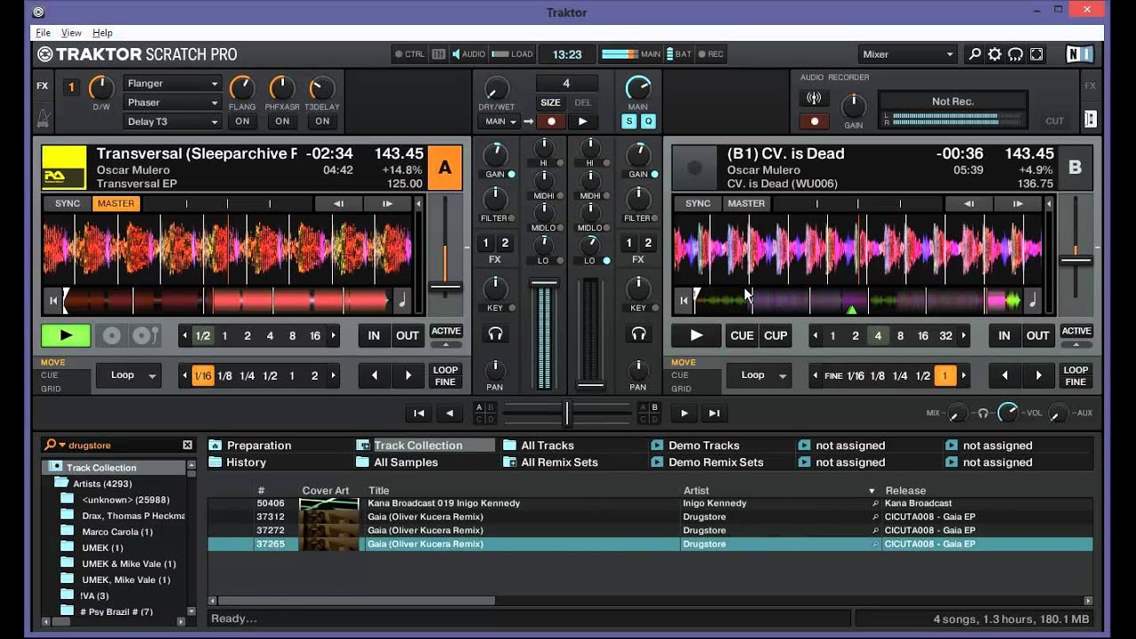Play Deck A with green play button
The height and width of the screenshot is (639, 1136).
(66, 335)
